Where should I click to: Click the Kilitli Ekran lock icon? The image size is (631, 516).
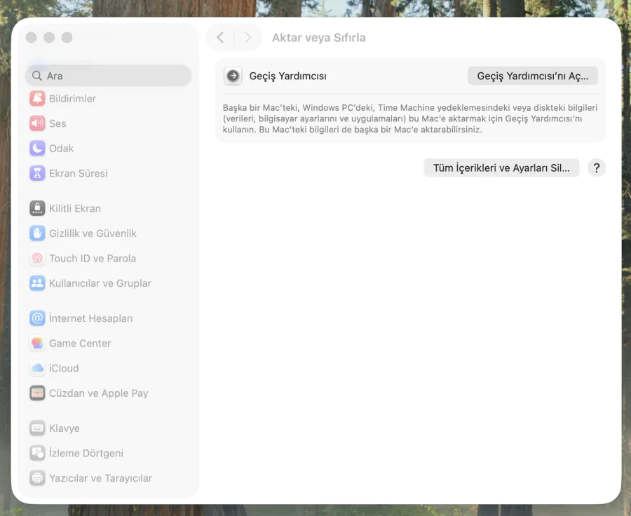(37, 208)
